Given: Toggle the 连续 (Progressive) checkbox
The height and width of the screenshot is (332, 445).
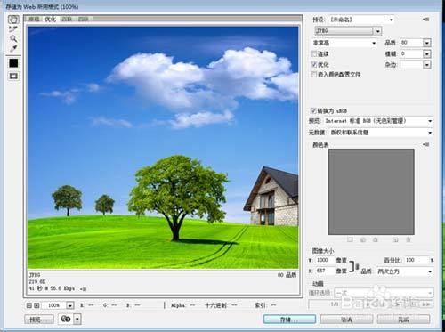Looking at the screenshot, I should [314, 53].
